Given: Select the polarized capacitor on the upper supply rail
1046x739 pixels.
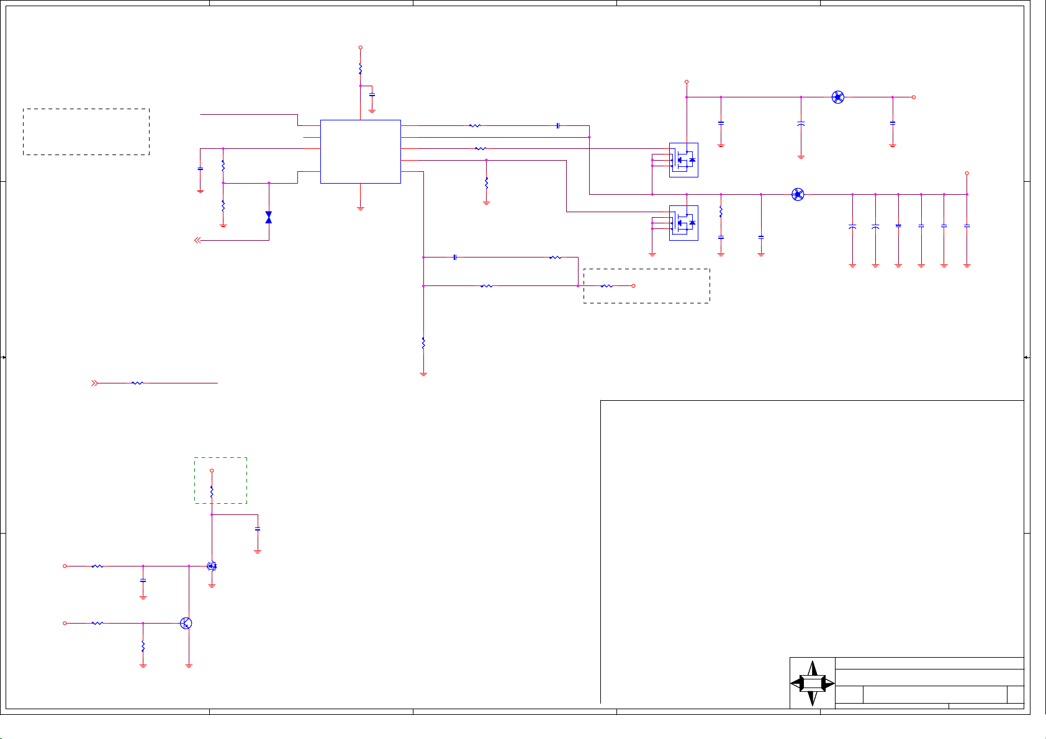Looking at the screenshot, I should pyautogui.click(x=801, y=123).
